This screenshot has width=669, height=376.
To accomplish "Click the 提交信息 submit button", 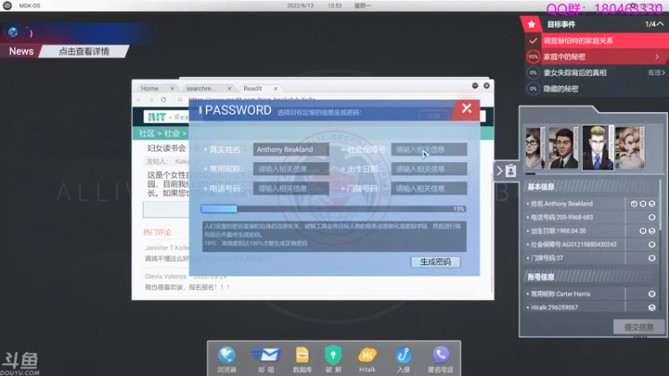I will tap(639, 327).
